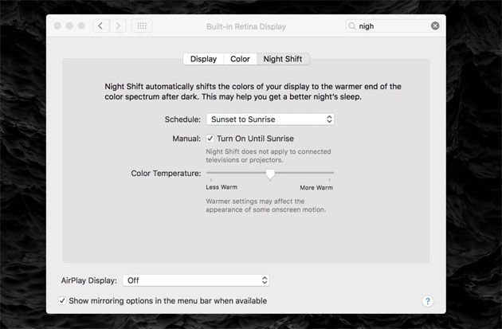Uncheck Show mirroring options in menu bar
Viewport: 502px width, 329px height.
pos(63,301)
